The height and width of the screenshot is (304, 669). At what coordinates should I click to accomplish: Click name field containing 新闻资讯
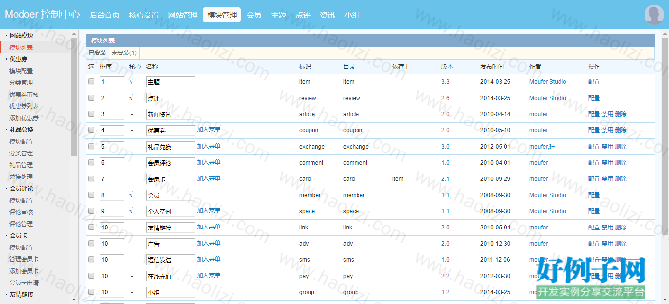click(x=171, y=114)
